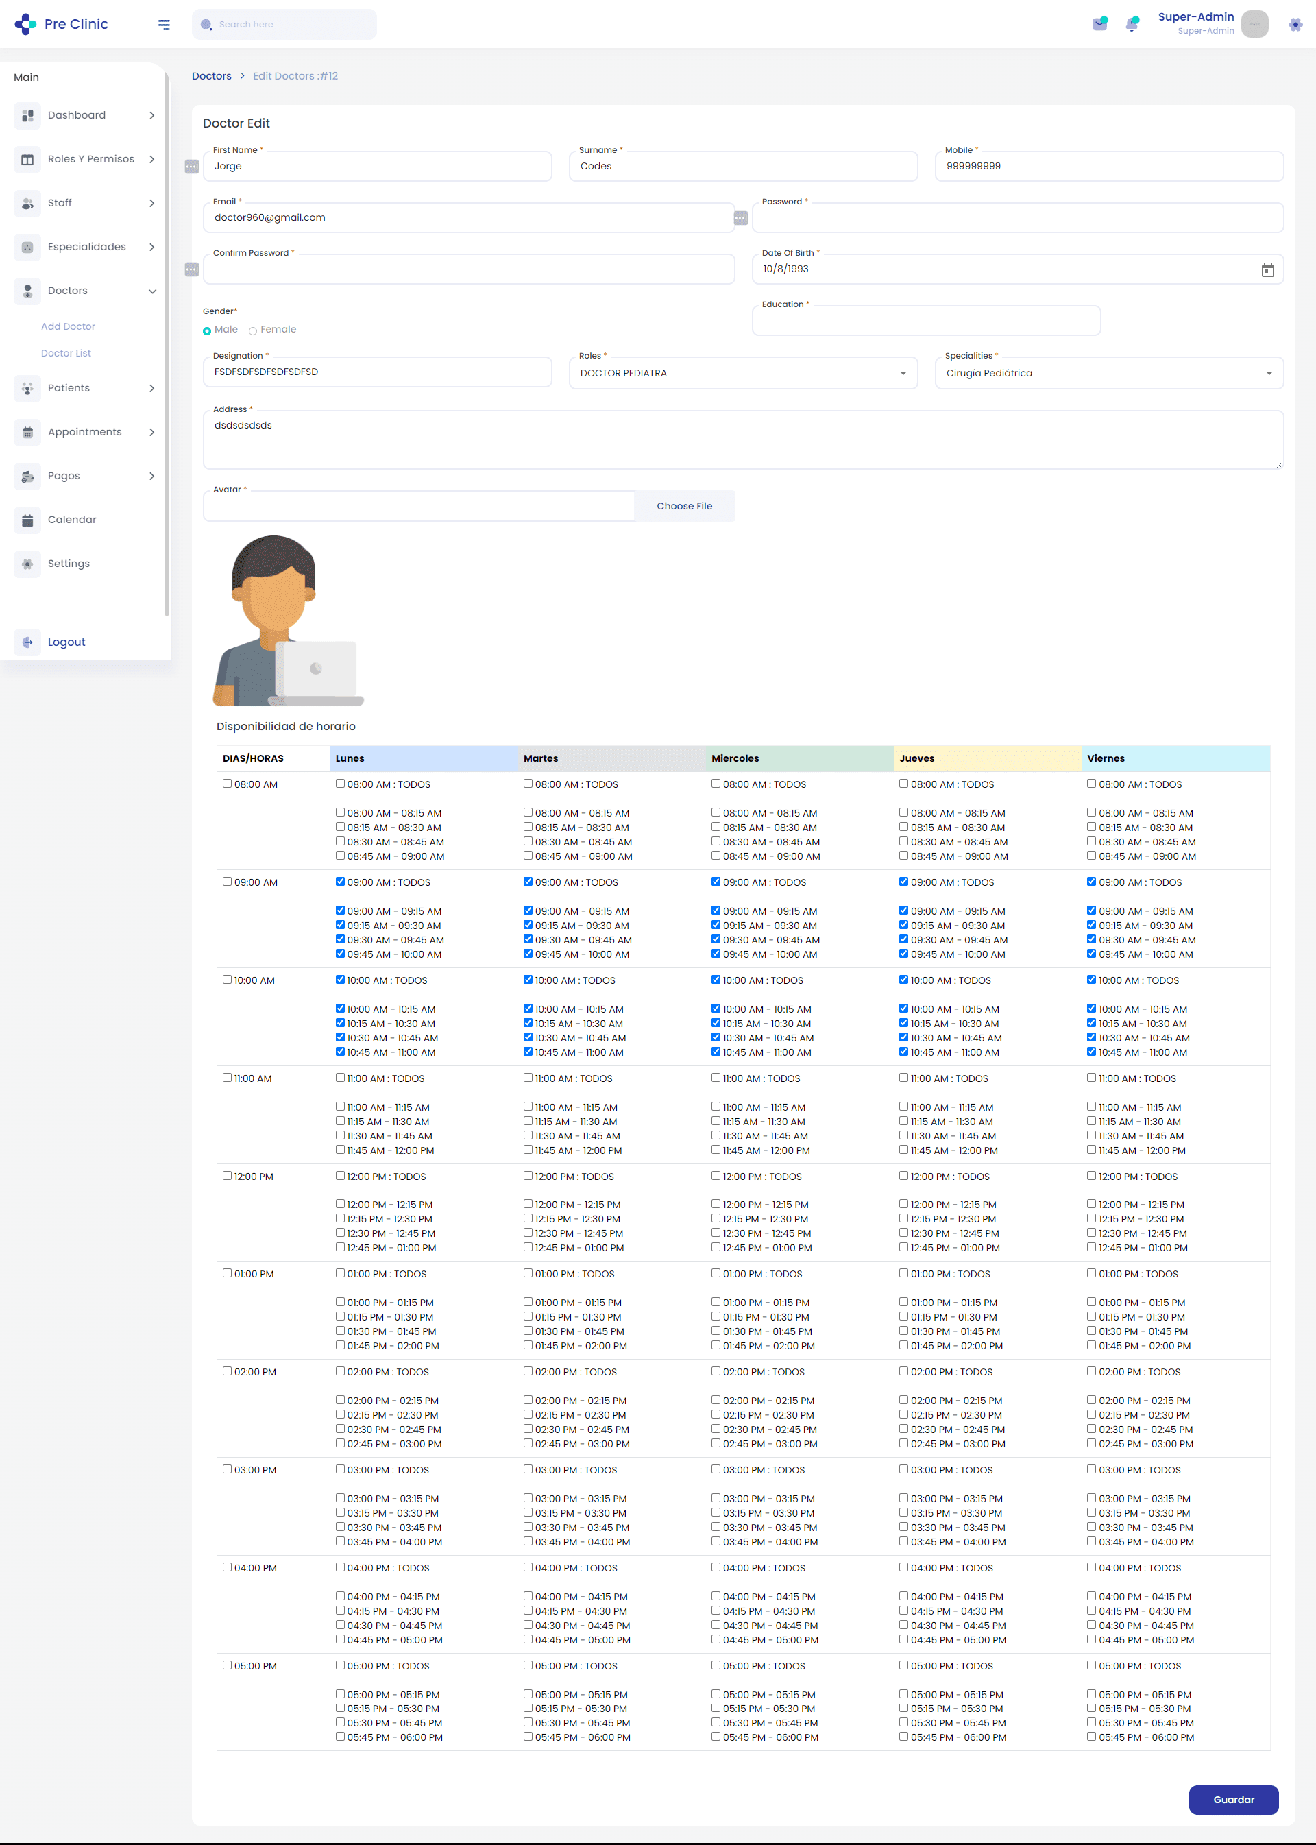Open the notifications bell icon

[x=1131, y=24]
